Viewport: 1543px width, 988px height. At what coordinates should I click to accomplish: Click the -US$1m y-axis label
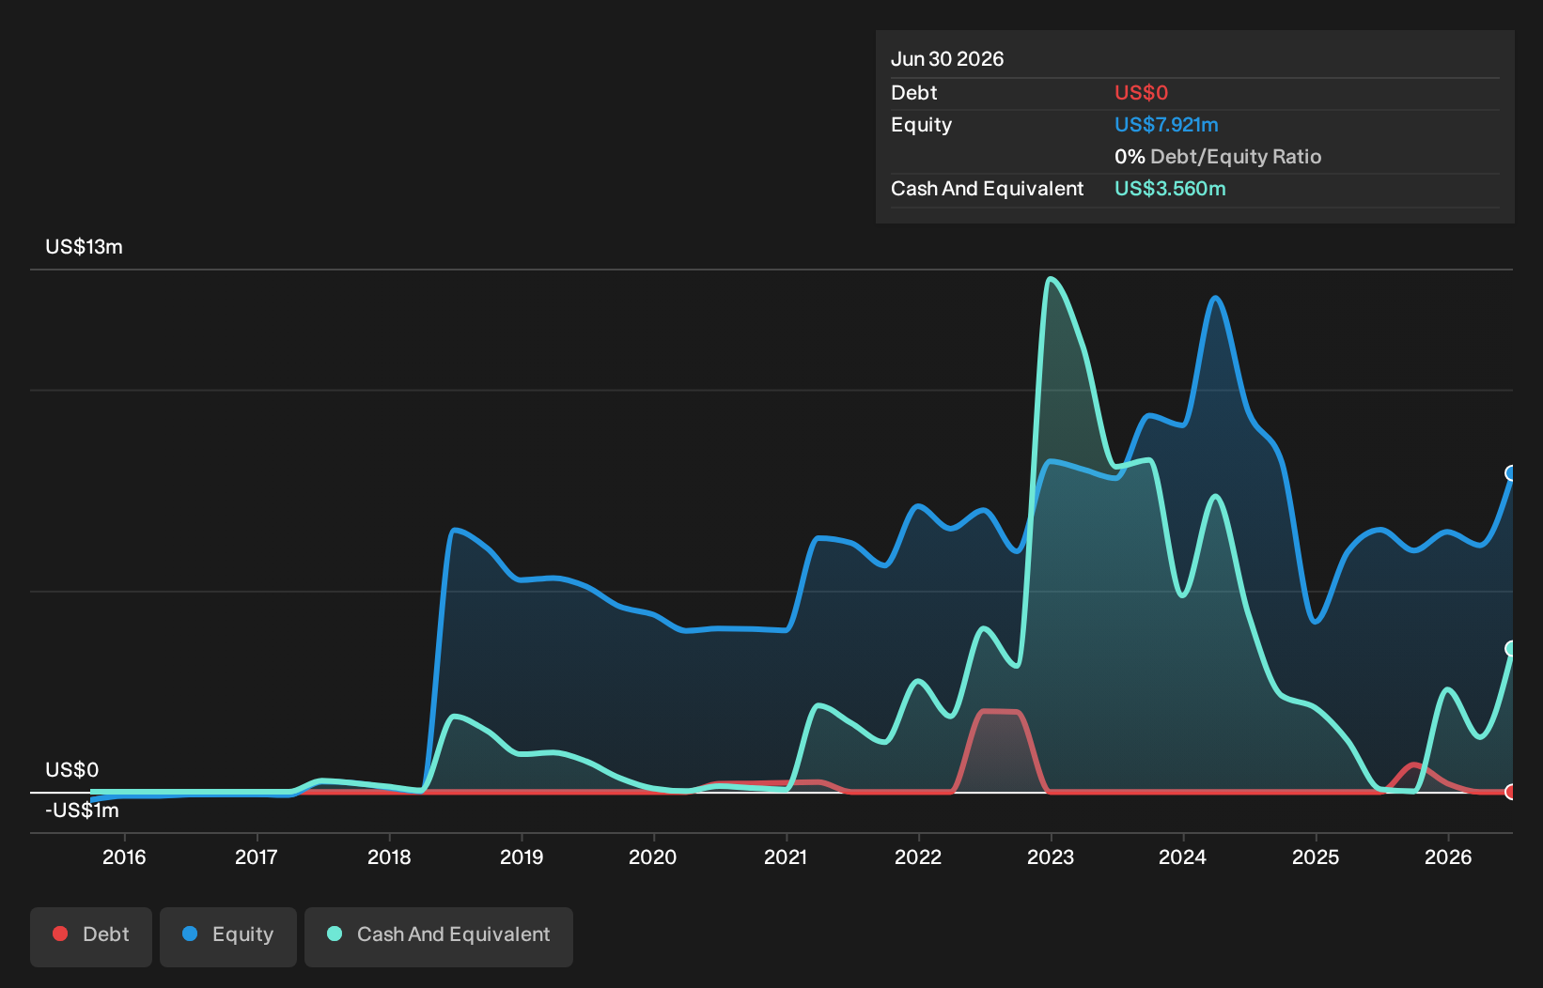[x=82, y=810]
